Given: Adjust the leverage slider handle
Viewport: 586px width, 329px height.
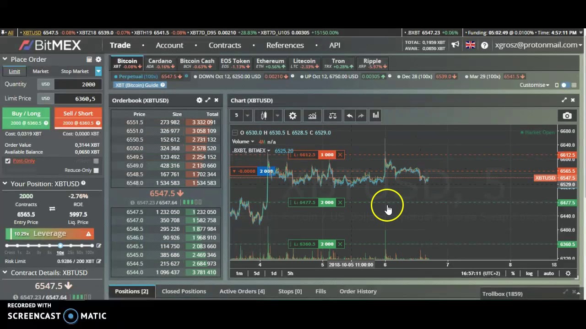Looking at the screenshot, I should coord(60,246).
